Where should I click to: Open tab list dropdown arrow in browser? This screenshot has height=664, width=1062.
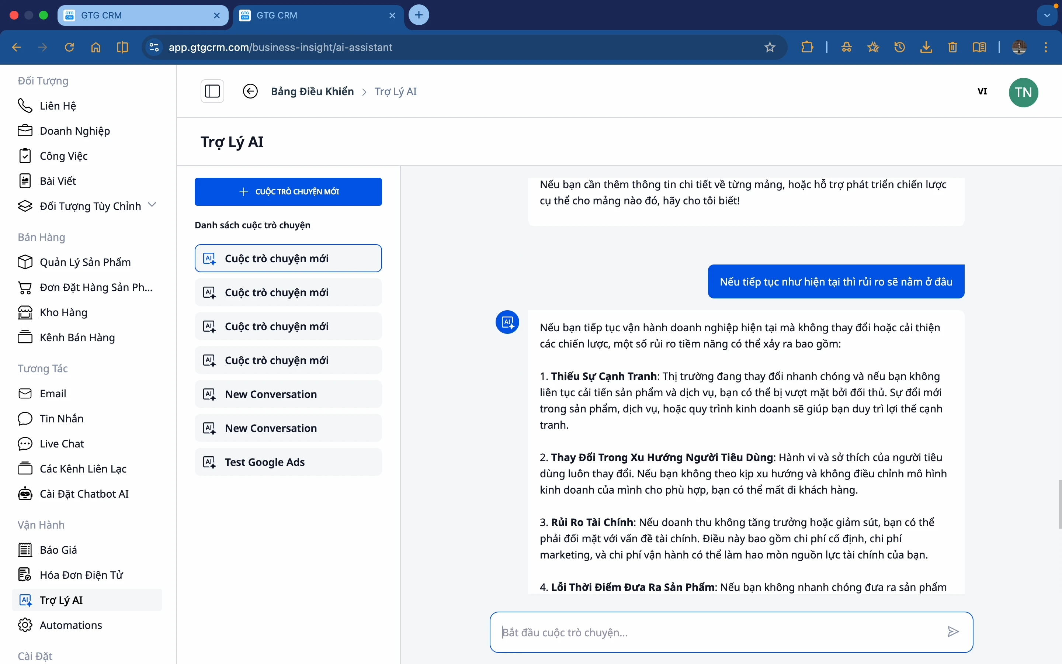click(x=1047, y=16)
